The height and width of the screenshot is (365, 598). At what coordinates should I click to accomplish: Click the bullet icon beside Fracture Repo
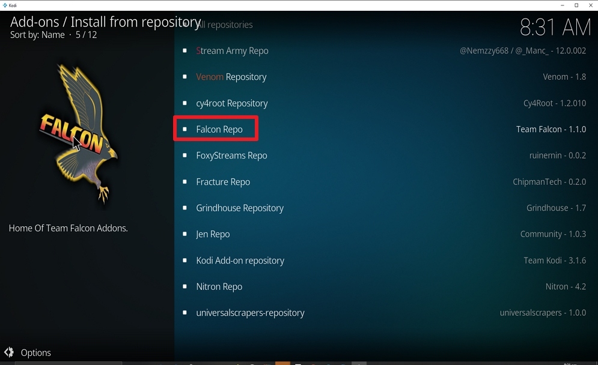[x=185, y=182]
